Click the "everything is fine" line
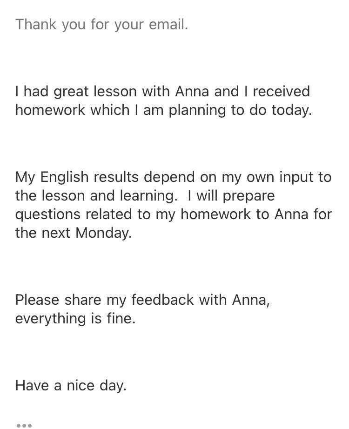 click(x=75, y=319)
